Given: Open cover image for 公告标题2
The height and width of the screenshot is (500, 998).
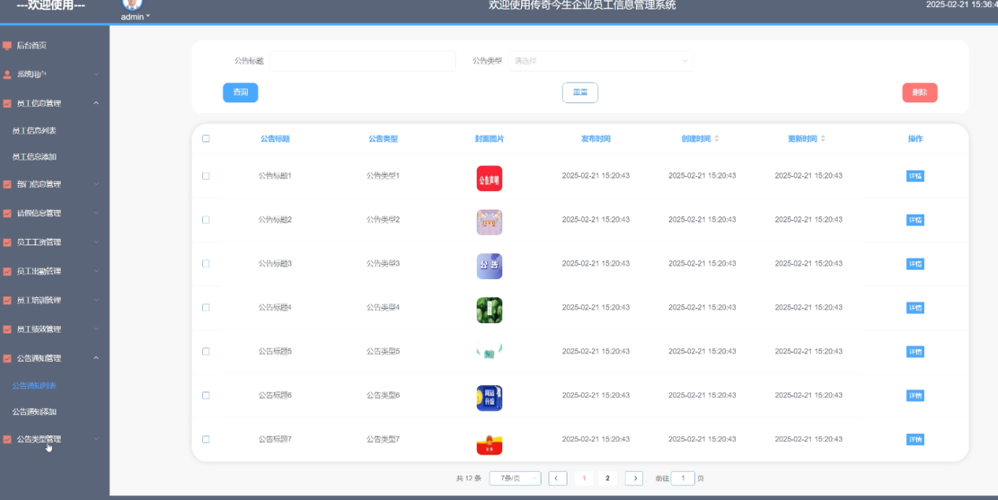Looking at the screenshot, I should pyautogui.click(x=489, y=222).
